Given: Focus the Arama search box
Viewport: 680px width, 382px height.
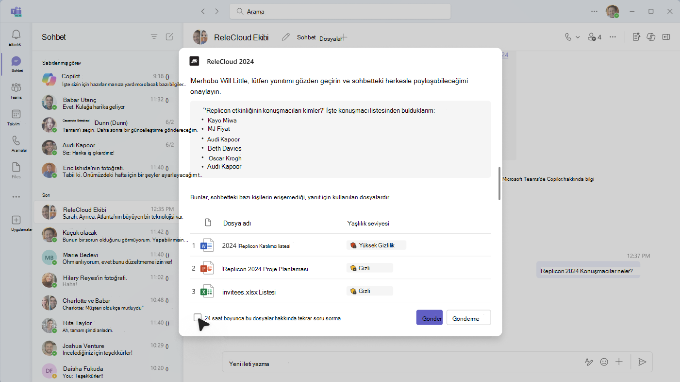Looking at the screenshot, I should click(x=340, y=11).
